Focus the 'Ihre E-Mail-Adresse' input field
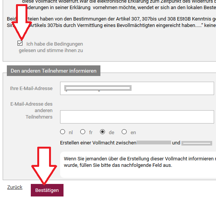 point(137,89)
